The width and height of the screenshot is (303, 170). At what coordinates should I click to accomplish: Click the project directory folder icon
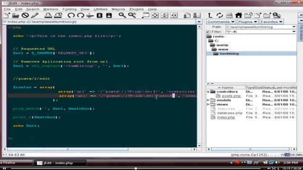248,15
